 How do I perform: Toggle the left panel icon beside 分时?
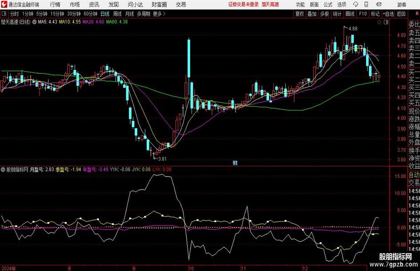coord(4,14)
